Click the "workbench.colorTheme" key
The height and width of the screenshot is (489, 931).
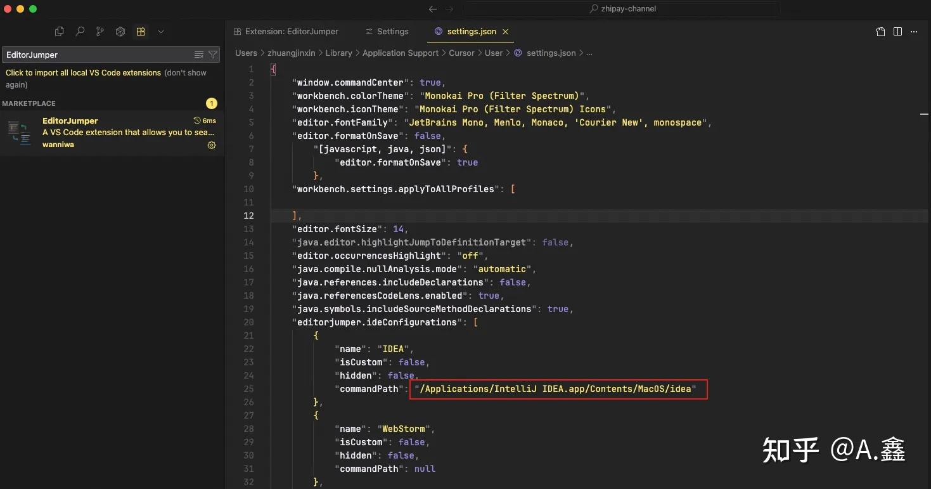(350, 96)
